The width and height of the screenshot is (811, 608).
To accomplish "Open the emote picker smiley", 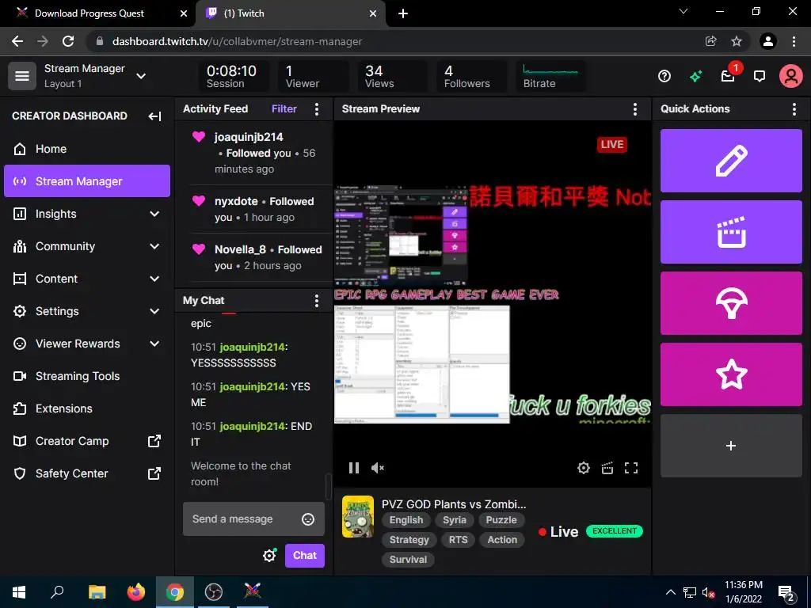I will [308, 519].
